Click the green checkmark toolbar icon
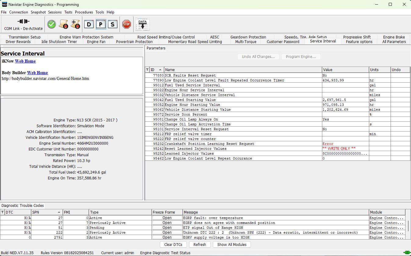The image size is (411, 256). tap(51, 24)
